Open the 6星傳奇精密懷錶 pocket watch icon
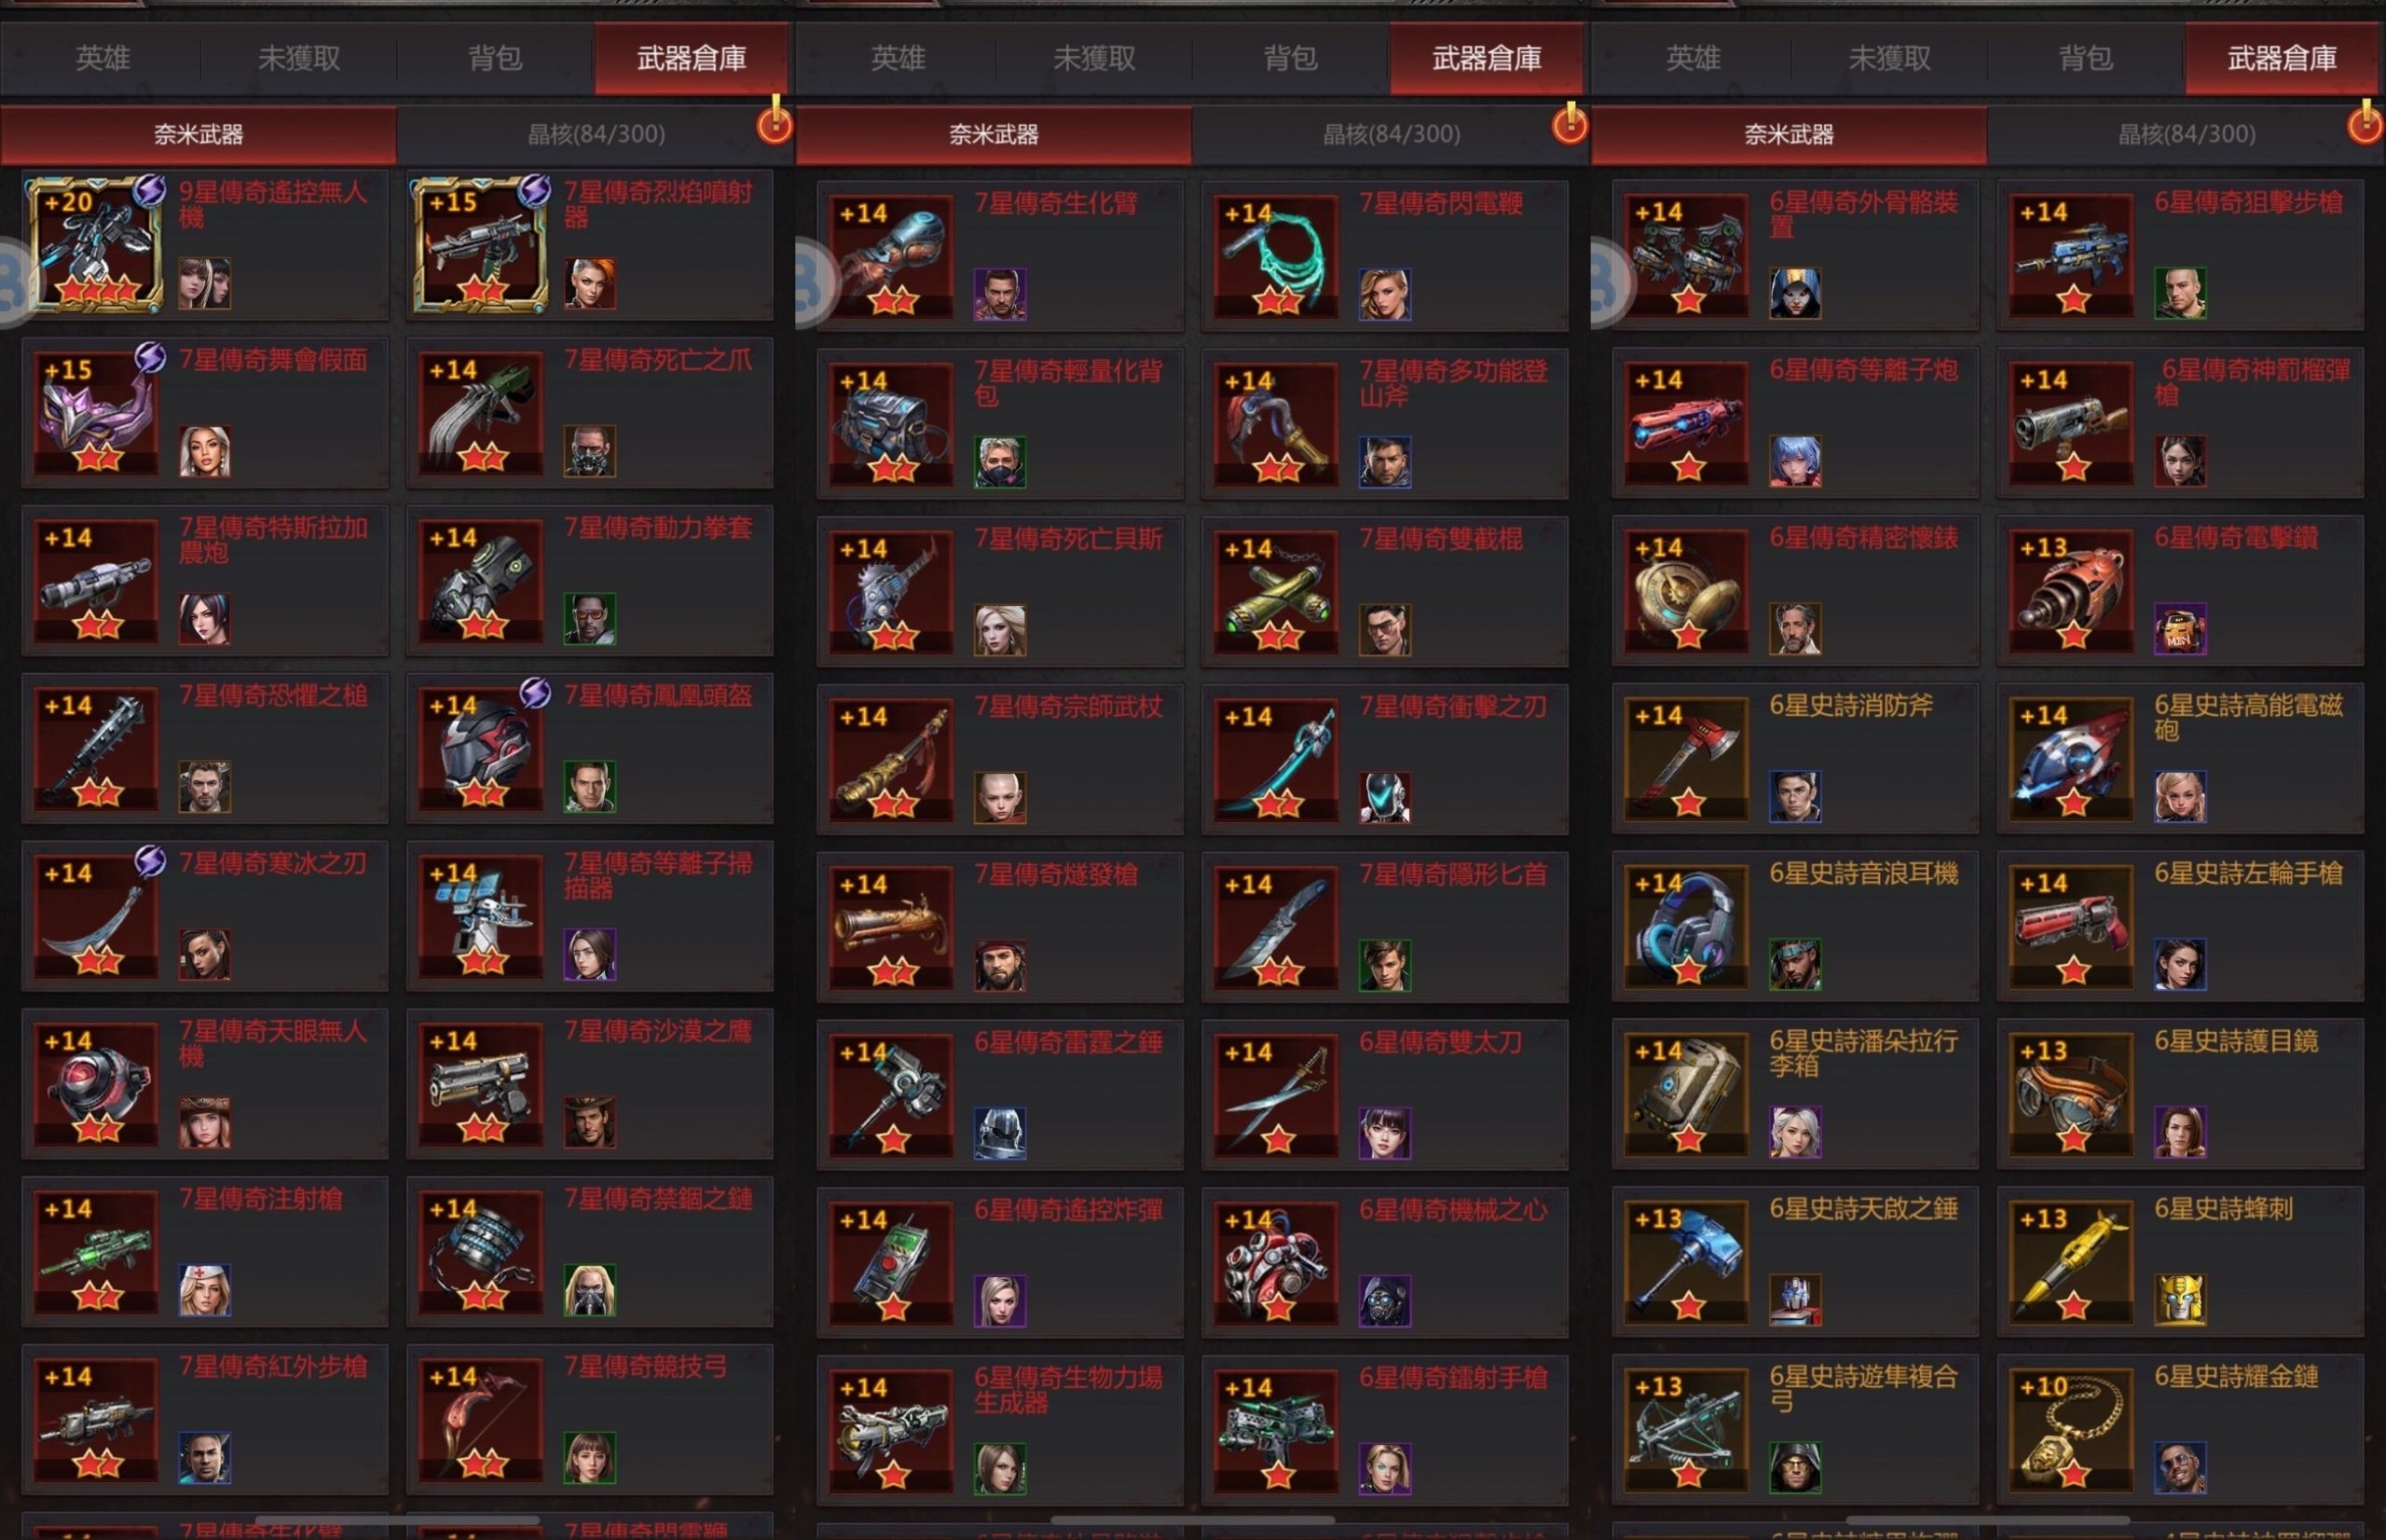The height and width of the screenshot is (1540, 2386). [x=1687, y=592]
